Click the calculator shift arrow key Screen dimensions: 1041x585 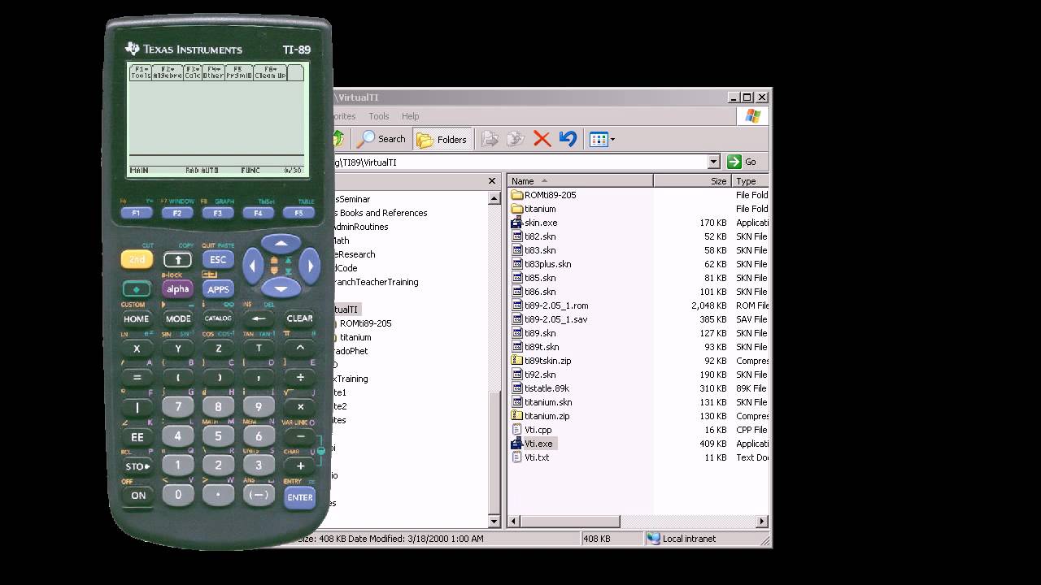click(x=177, y=260)
